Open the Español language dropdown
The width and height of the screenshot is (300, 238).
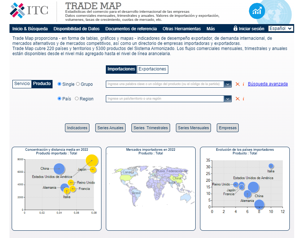tap(281, 28)
